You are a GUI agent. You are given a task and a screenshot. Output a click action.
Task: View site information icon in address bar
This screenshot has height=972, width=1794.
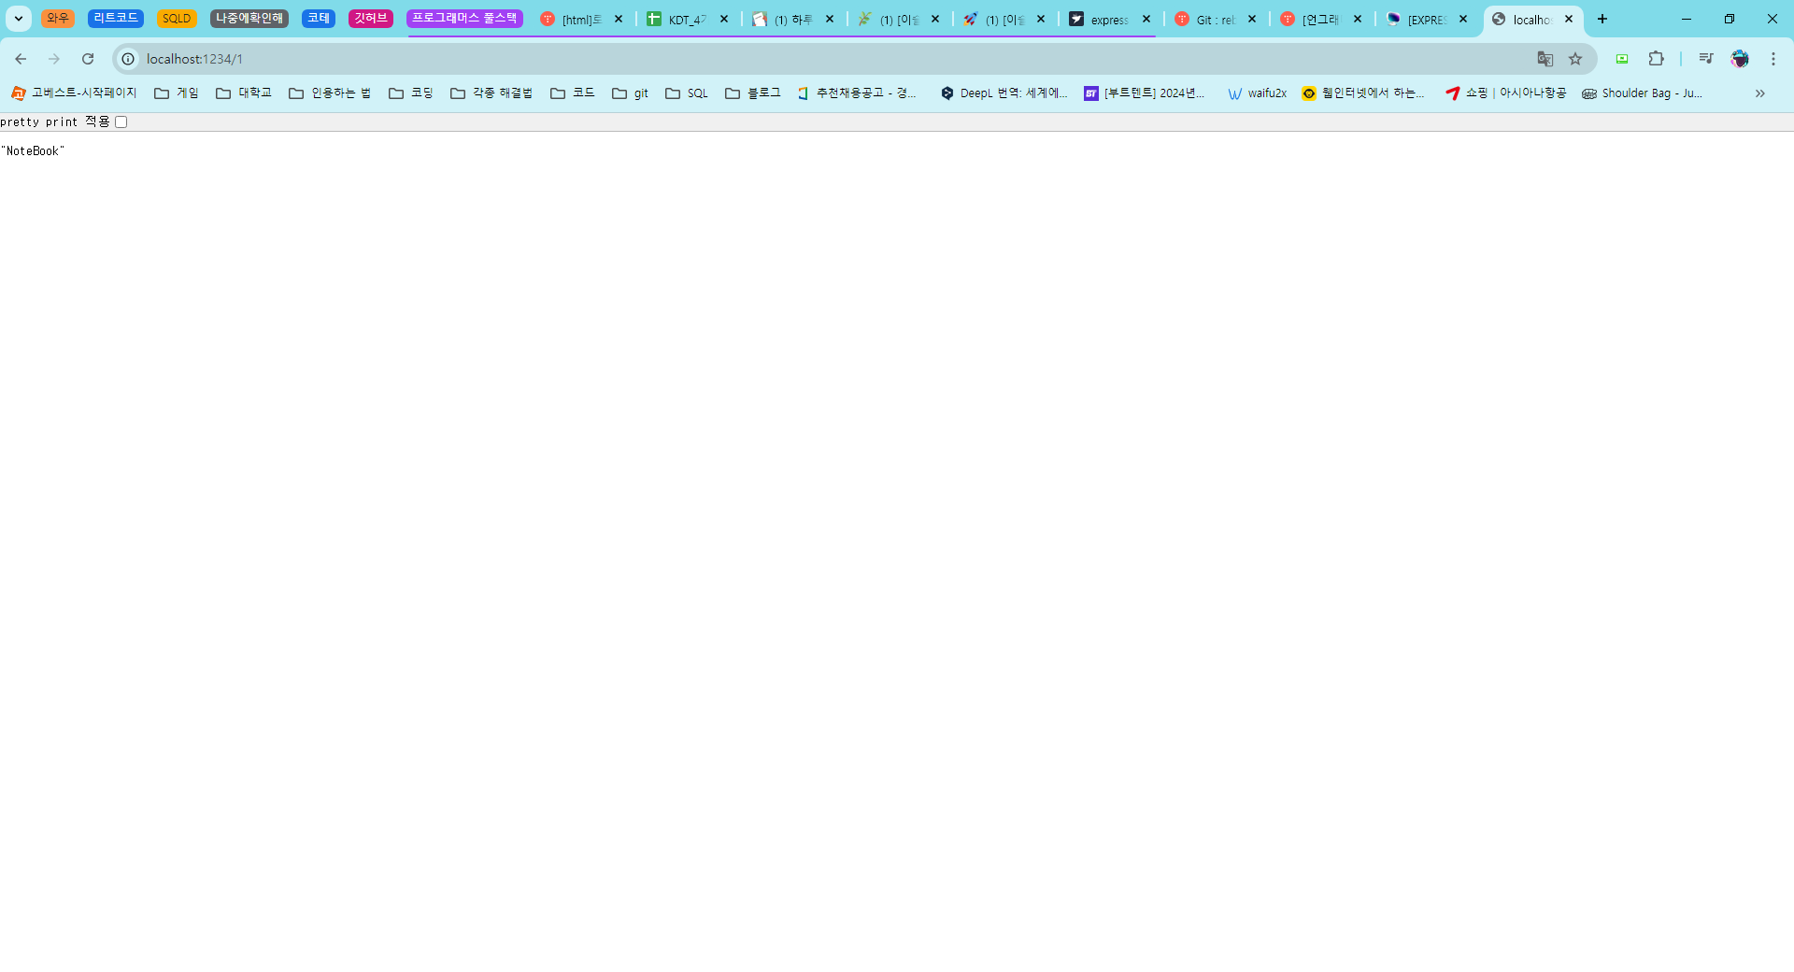click(128, 59)
